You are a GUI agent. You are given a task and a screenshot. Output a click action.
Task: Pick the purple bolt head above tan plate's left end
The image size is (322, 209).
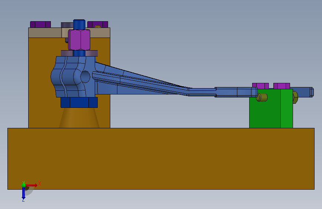coord(40,25)
